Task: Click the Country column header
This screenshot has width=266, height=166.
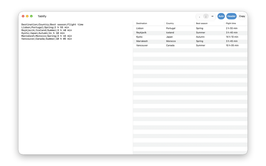Action: [x=170, y=23]
